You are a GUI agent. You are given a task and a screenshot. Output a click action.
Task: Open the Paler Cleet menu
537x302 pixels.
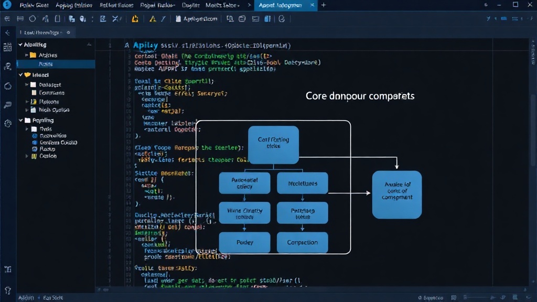[x=34, y=5]
